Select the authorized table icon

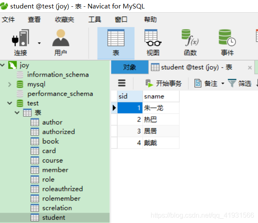pos(35,132)
